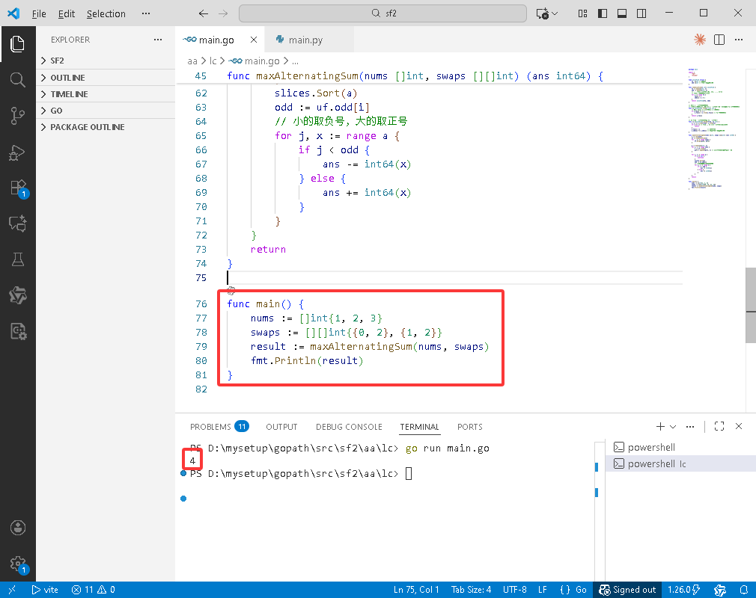Open Copilot dropdown arrow in title bar
756x598 pixels.
[x=555, y=13]
